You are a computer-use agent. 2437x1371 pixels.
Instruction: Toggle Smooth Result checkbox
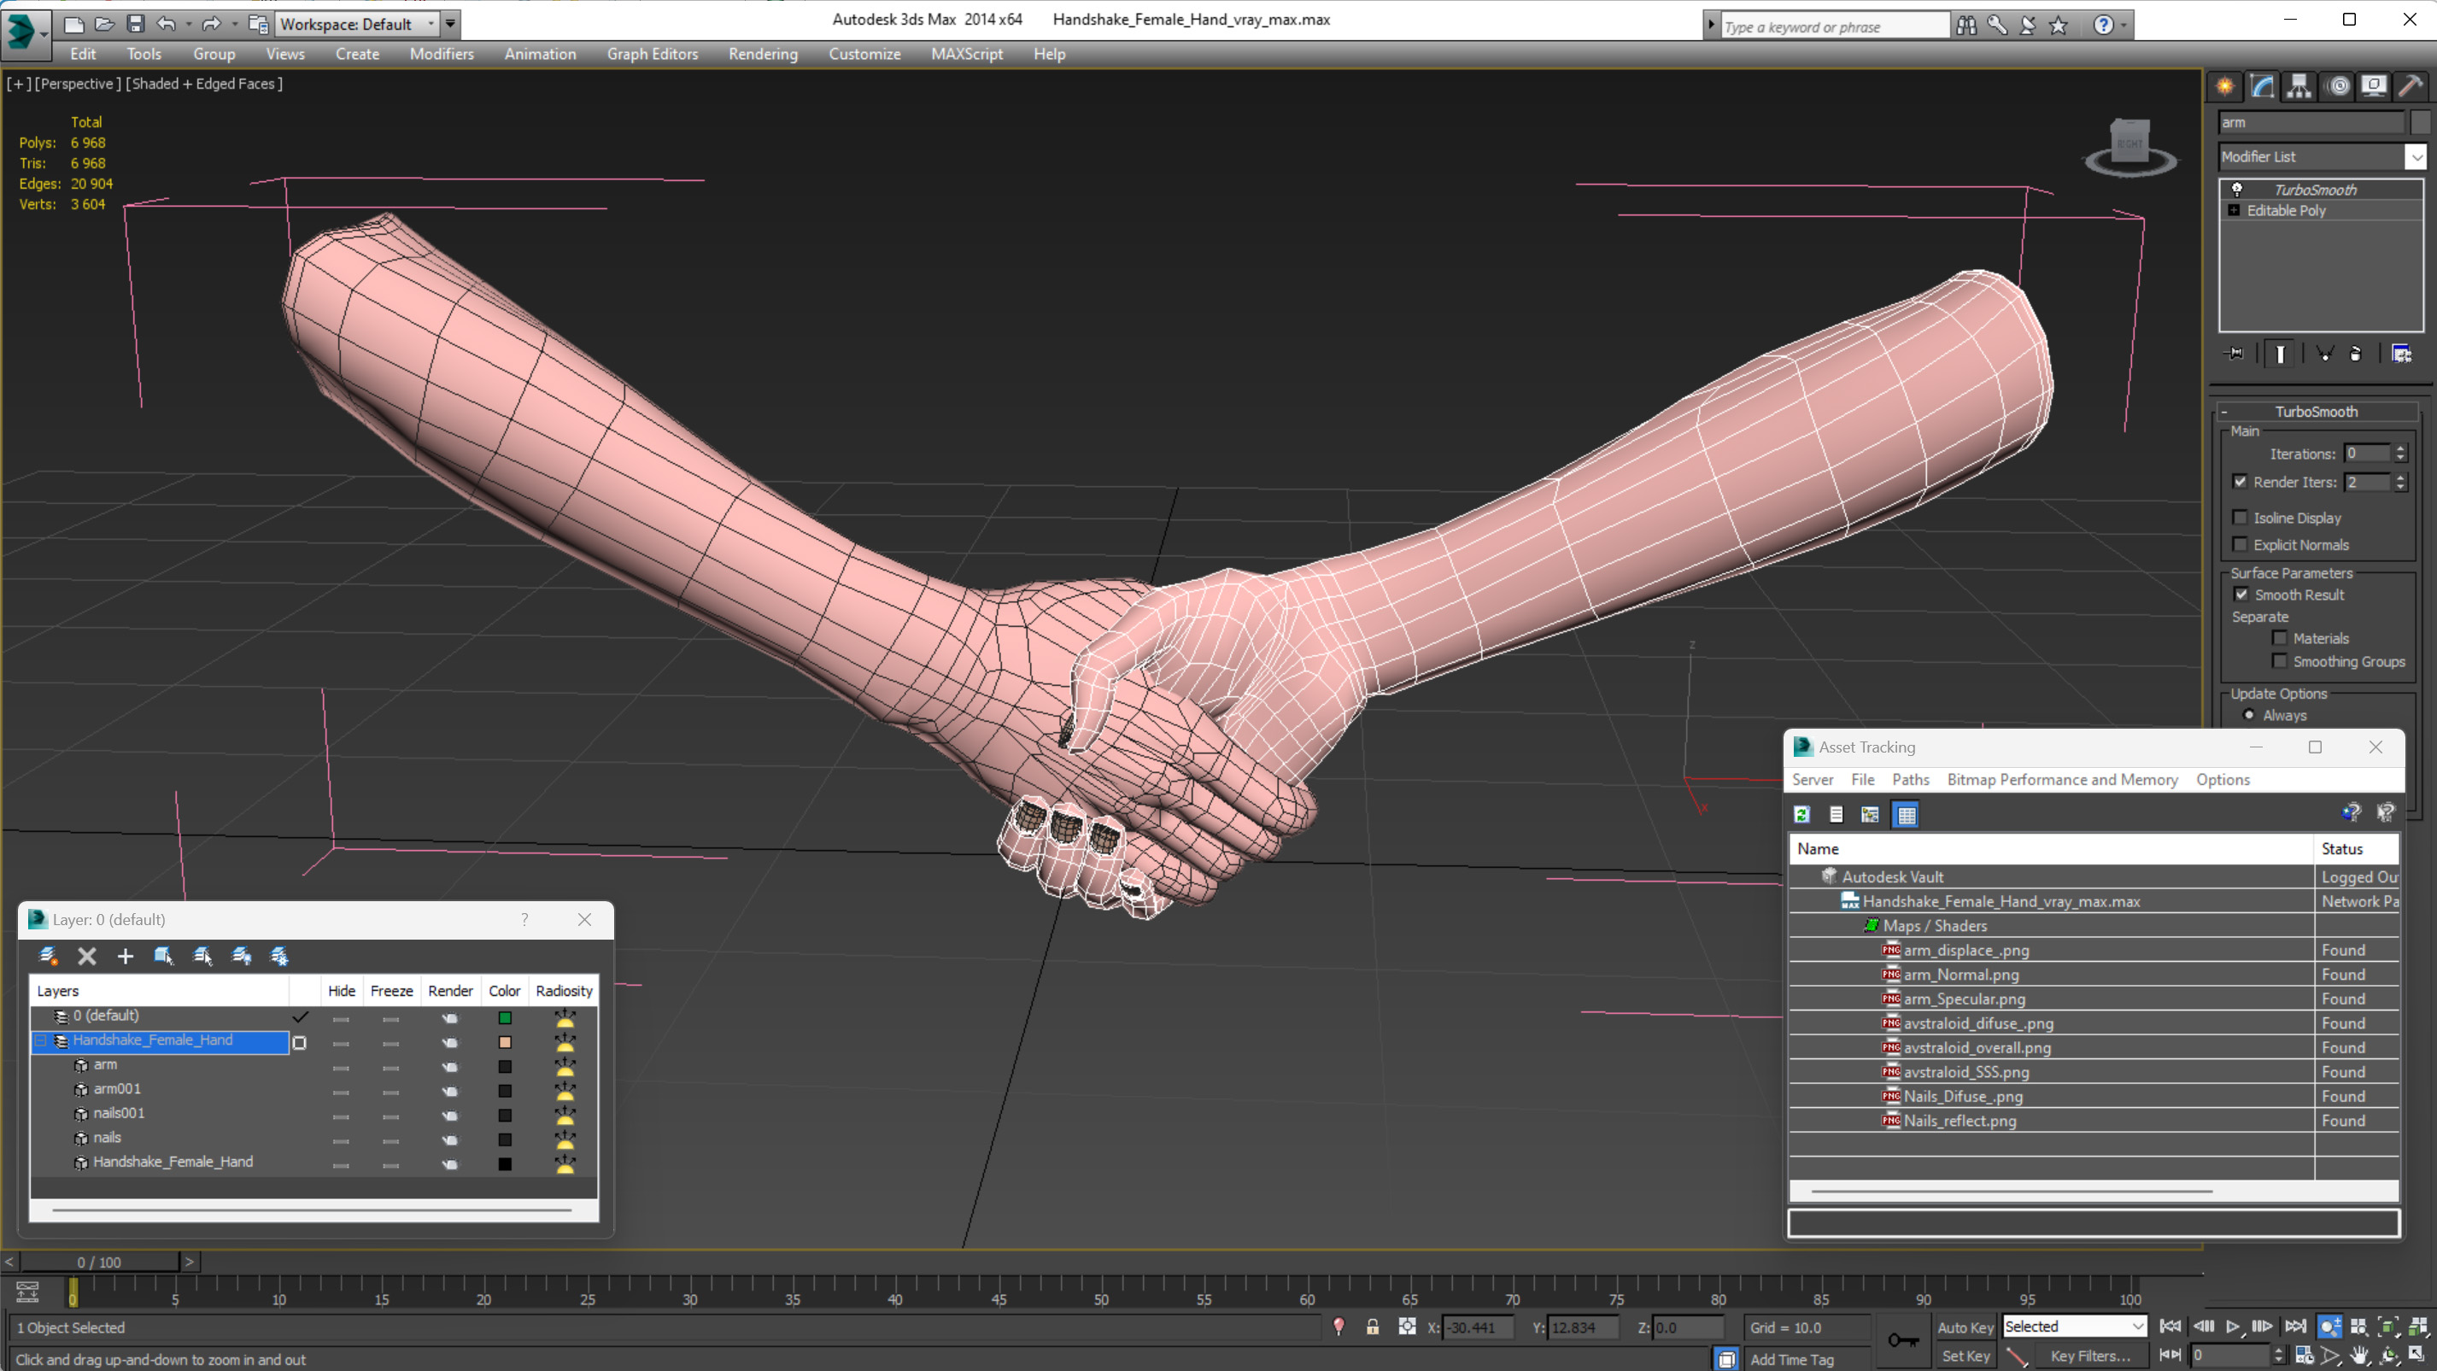pos(2241,595)
